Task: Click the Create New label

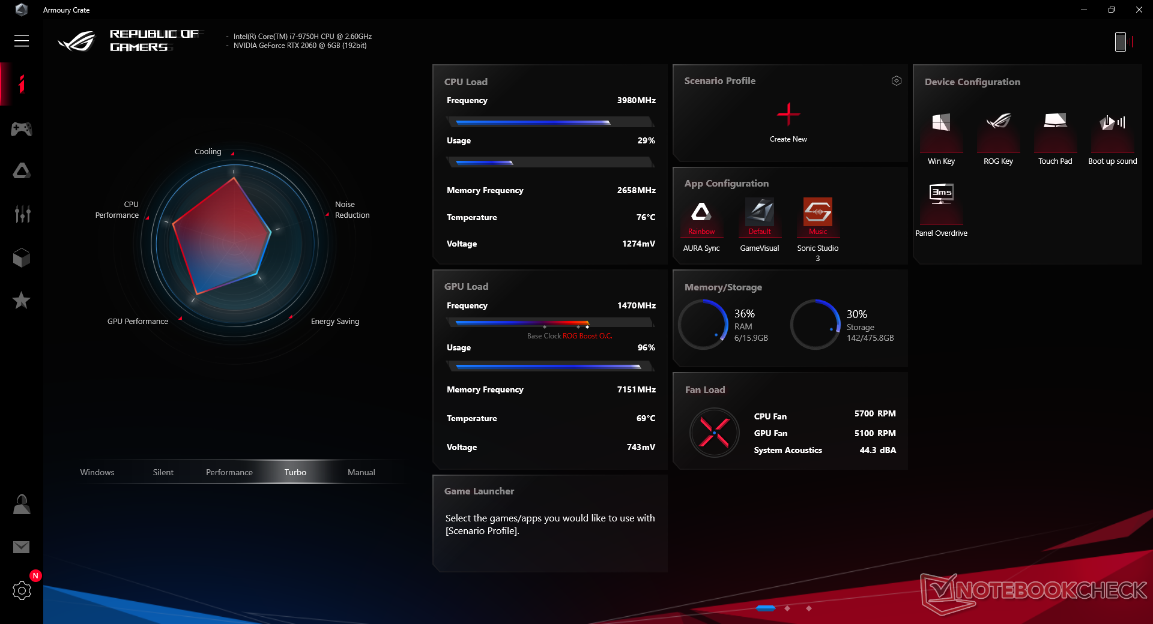Action: (788, 139)
